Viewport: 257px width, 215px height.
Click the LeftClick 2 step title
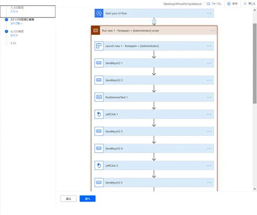(112, 166)
